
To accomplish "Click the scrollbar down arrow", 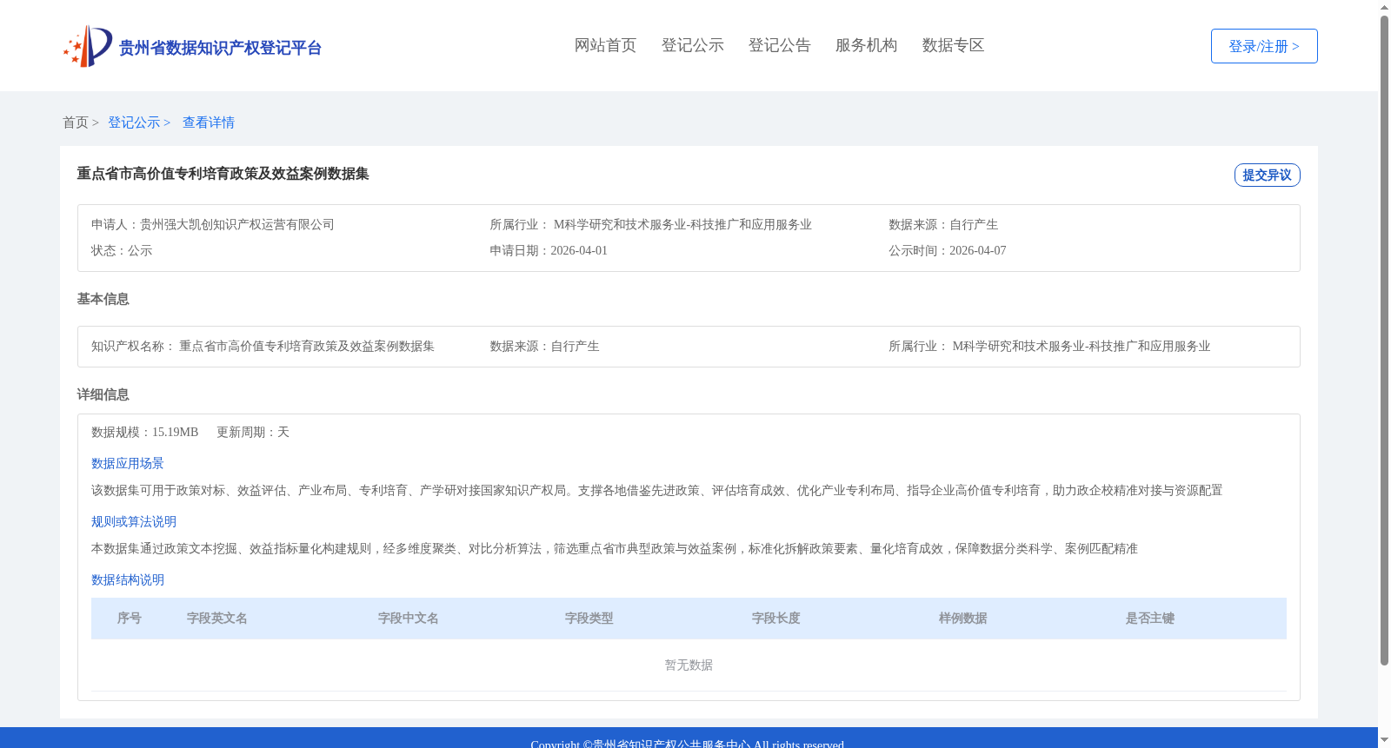I will click(1384, 741).
